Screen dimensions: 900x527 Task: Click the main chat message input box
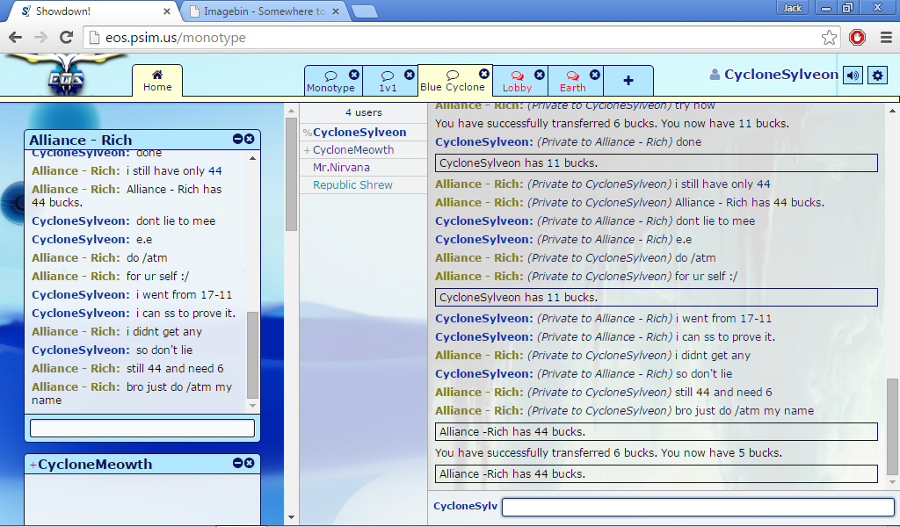pos(698,507)
